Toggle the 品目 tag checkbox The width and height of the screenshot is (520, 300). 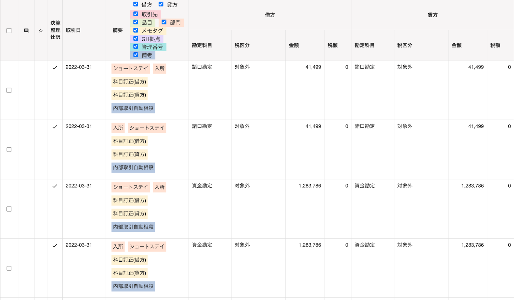point(136,22)
